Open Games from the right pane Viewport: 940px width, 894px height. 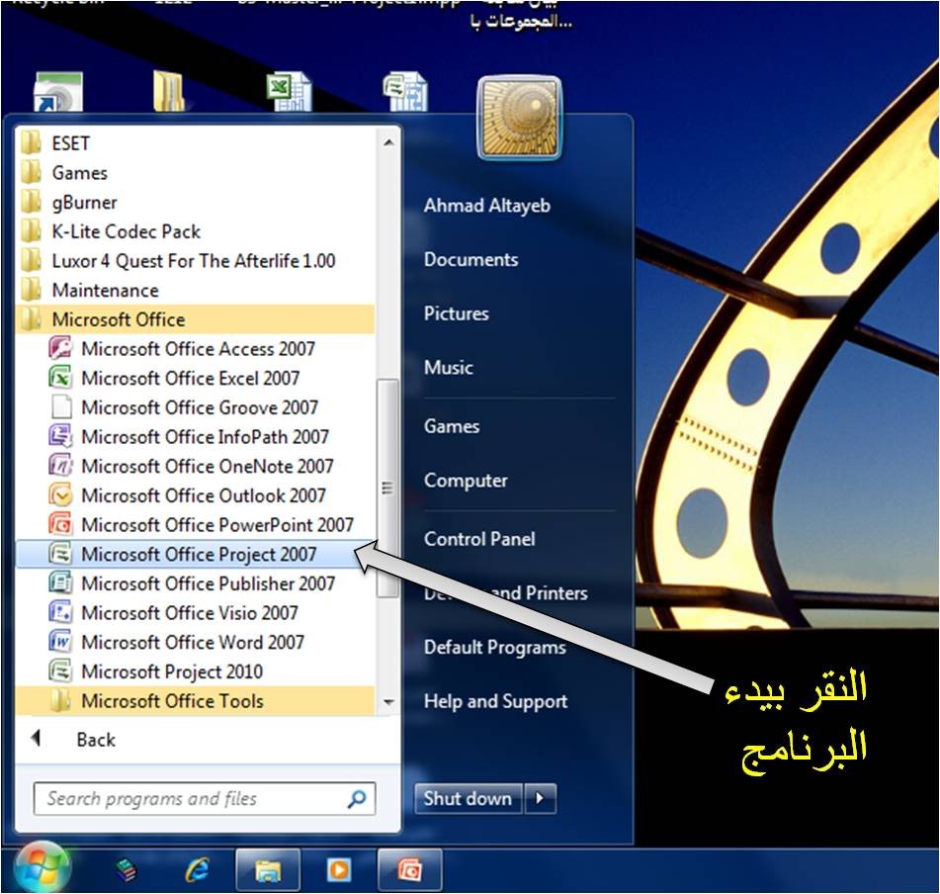pos(452,426)
